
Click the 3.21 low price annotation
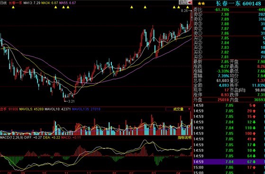[71, 101]
